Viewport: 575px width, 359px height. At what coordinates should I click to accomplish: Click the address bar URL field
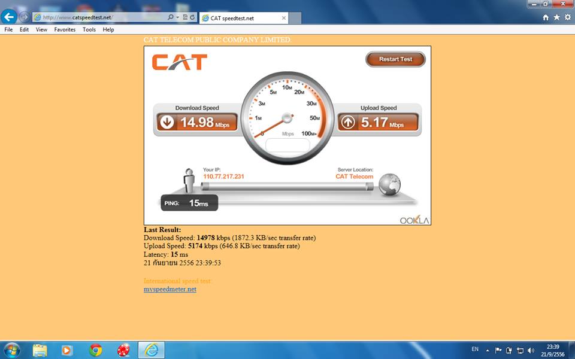coord(99,17)
